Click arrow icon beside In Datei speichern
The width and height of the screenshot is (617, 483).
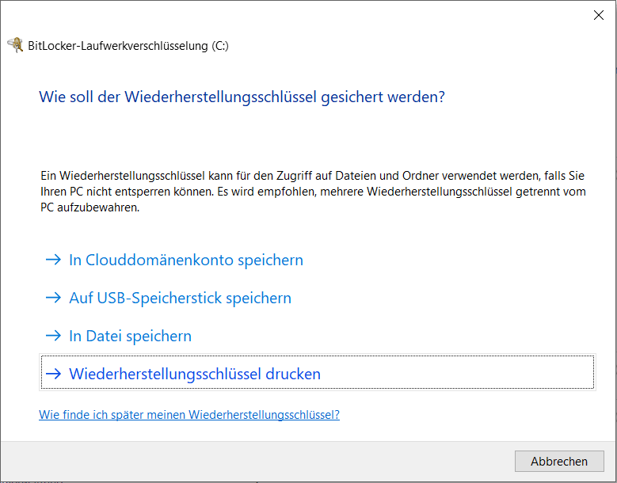pos(53,336)
